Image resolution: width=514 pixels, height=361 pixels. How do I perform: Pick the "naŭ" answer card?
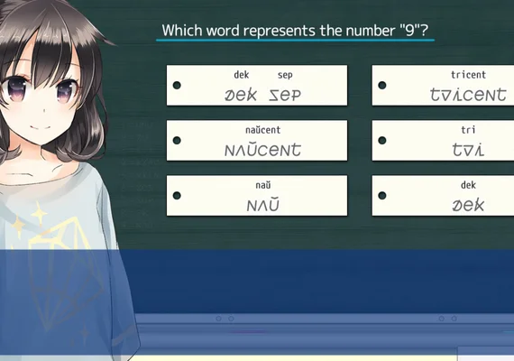(257, 196)
